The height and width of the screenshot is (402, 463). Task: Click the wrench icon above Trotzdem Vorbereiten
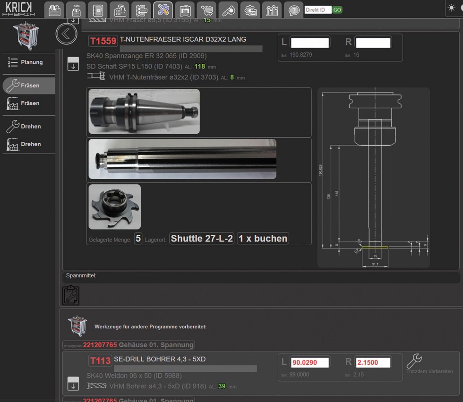pos(414,361)
